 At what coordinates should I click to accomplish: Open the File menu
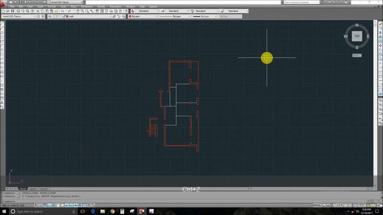[x=12, y=7]
